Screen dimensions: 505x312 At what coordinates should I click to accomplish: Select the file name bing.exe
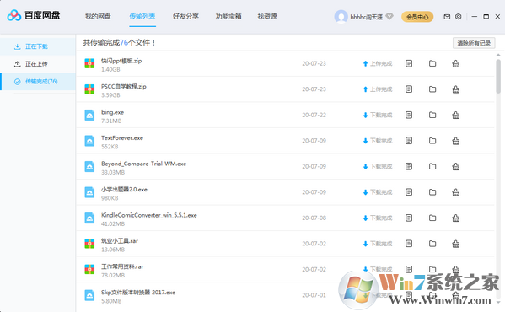coord(112,112)
